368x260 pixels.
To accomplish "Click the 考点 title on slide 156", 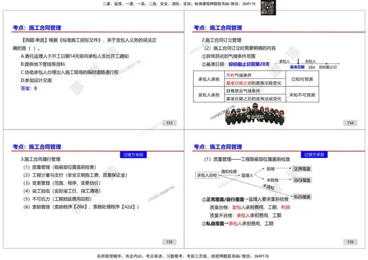I will pyautogui.click(x=218, y=147).
